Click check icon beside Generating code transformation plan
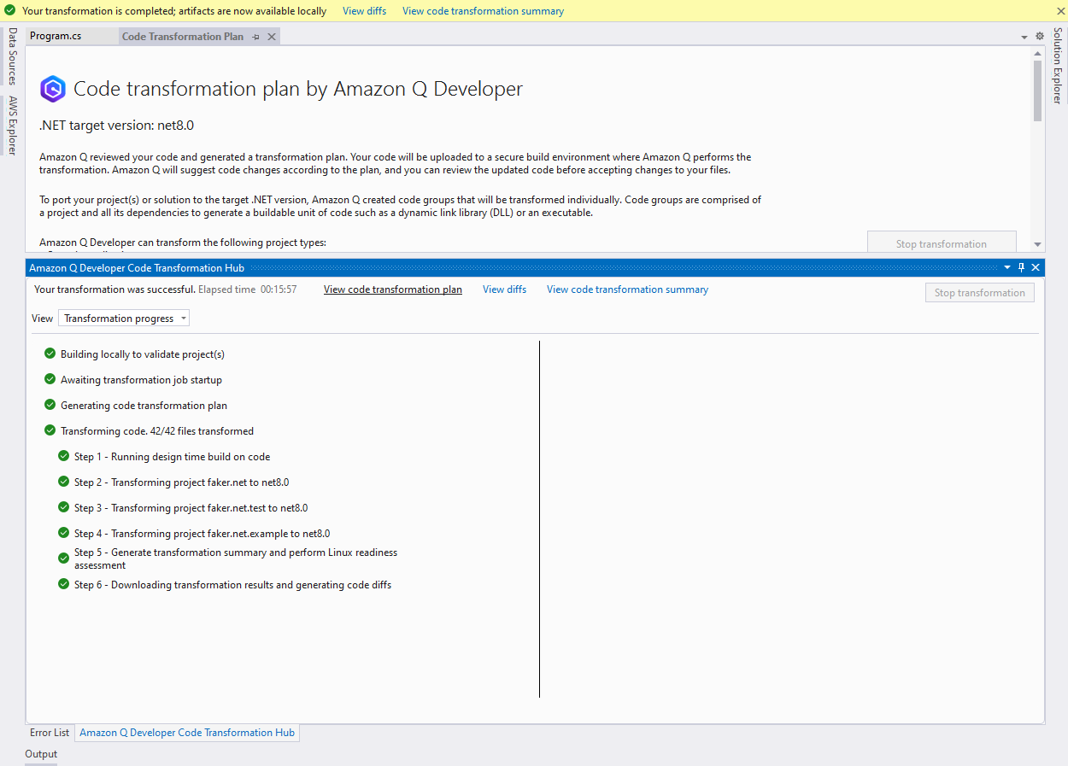This screenshot has height=766, width=1068. pos(50,405)
